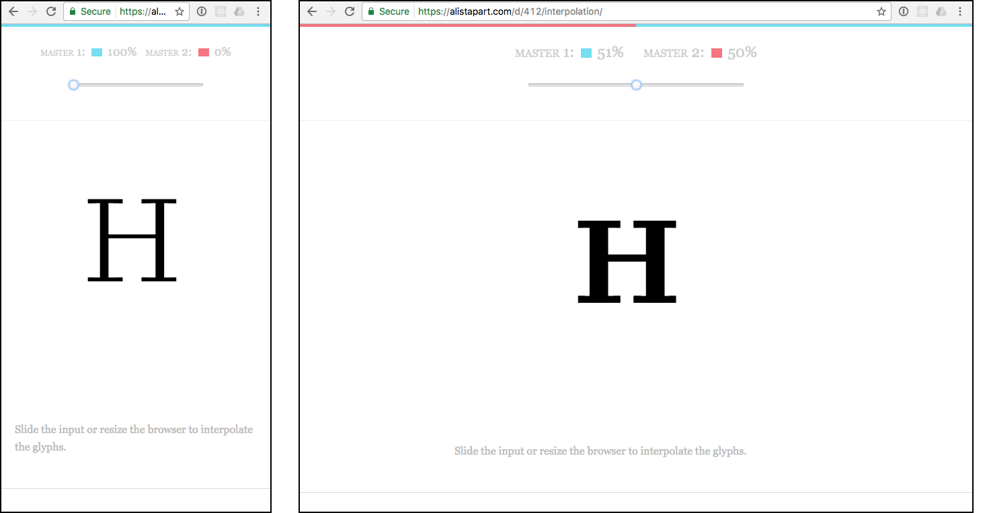Click the 50% value in the right window
Screen dimensions: 987x513
pos(742,53)
